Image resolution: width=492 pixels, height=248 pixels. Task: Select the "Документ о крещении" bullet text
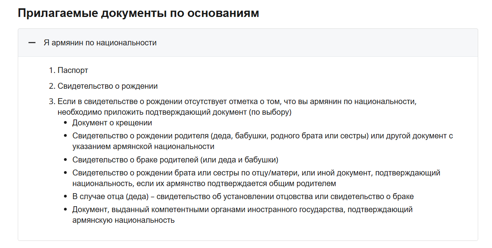tap(112, 123)
